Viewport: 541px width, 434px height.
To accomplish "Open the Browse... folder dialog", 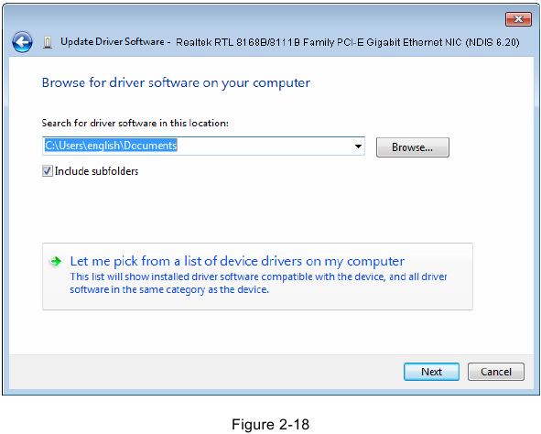I will 412,147.
